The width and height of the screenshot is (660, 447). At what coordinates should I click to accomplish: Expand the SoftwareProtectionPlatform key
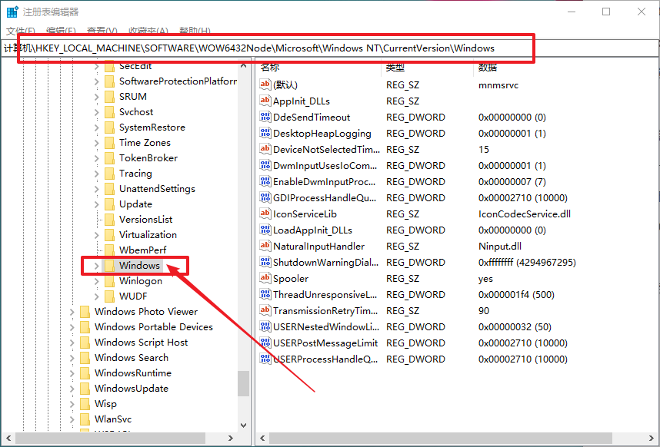click(x=96, y=81)
